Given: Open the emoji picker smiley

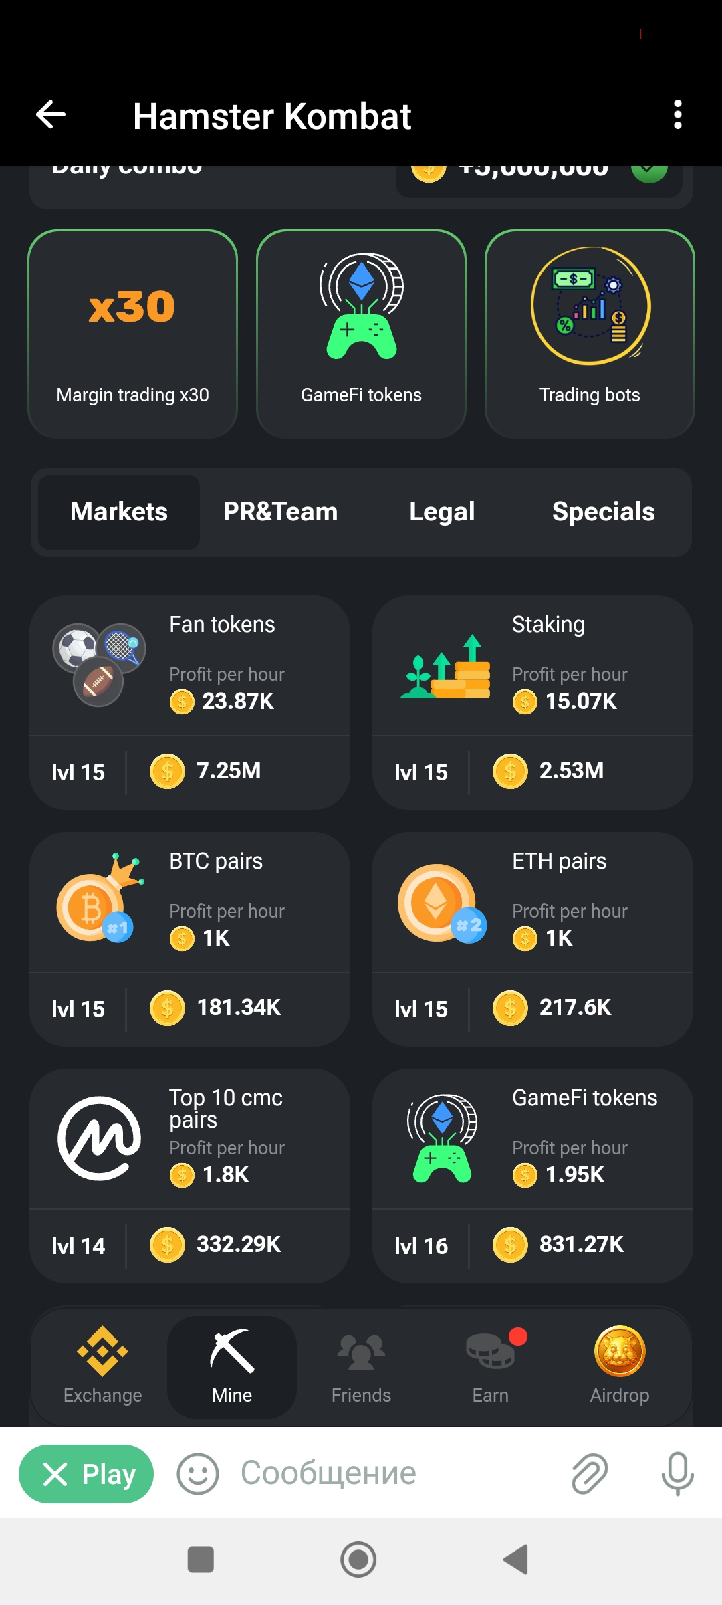Looking at the screenshot, I should 197,1474.
